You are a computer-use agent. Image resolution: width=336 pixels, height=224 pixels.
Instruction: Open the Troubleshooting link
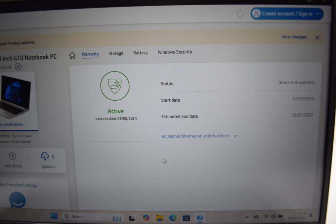pos(19,185)
